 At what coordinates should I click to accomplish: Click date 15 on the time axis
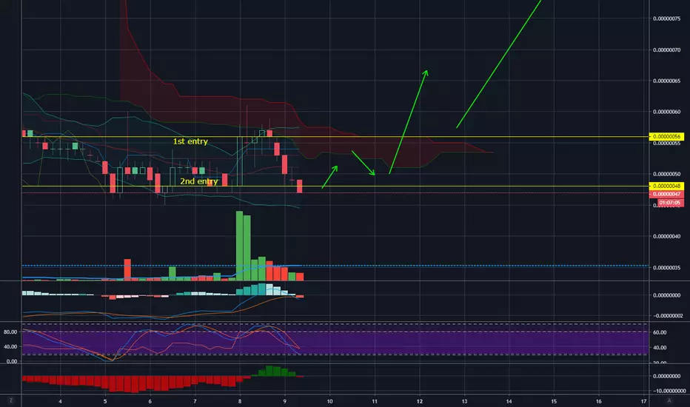[x=554, y=401]
